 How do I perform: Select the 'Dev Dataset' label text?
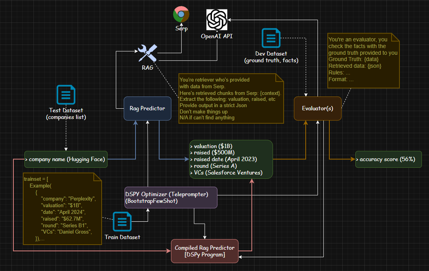click(271, 54)
